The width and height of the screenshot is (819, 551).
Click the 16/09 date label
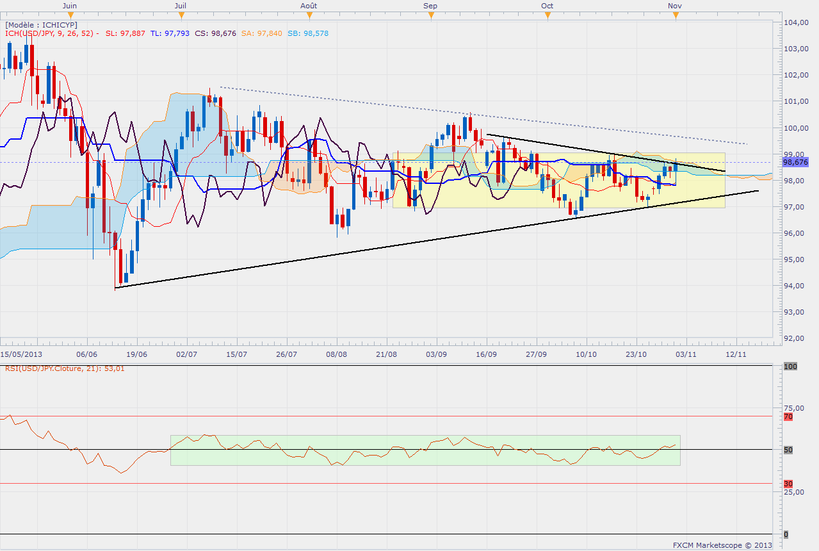coord(486,353)
